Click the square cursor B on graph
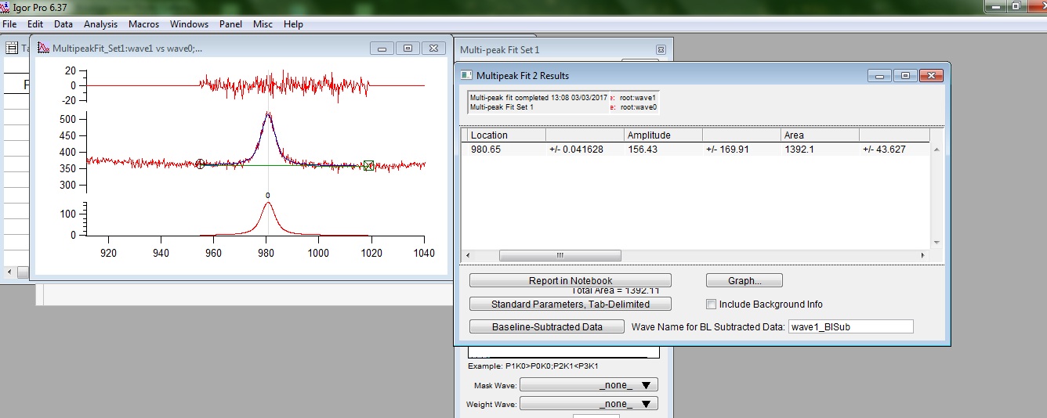The width and height of the screenshot is (1047, 418). 368,165
